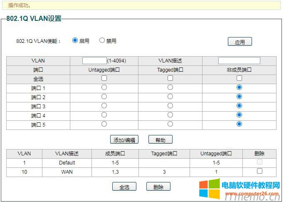
Task: Set 端口 1 as Untagged port
Action: (x=104, y=87)
